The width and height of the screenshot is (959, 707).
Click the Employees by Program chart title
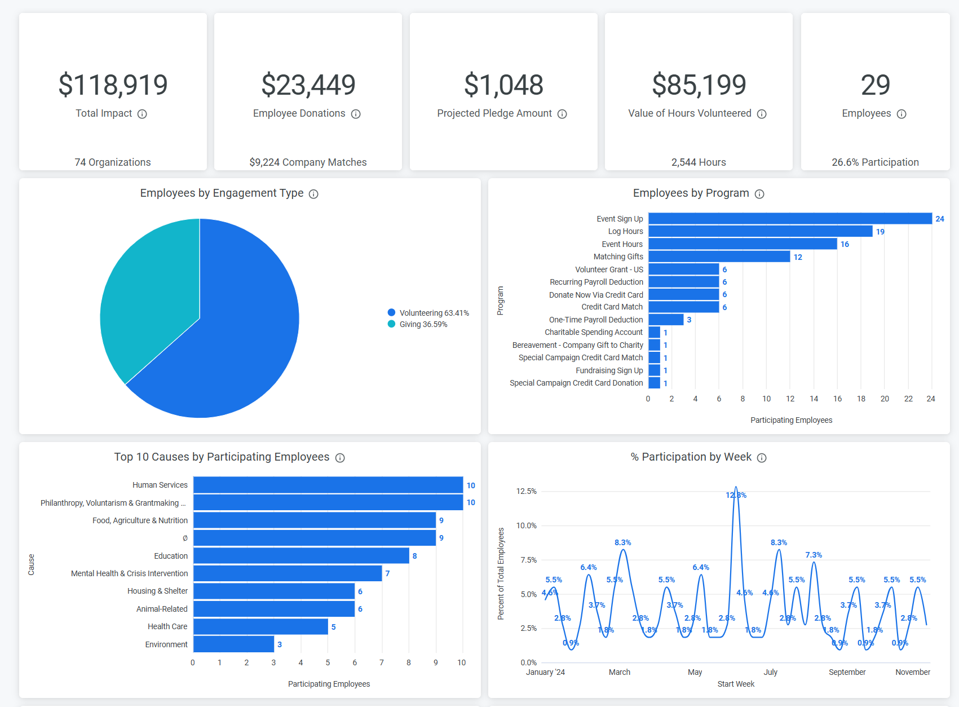coord(691,193)
